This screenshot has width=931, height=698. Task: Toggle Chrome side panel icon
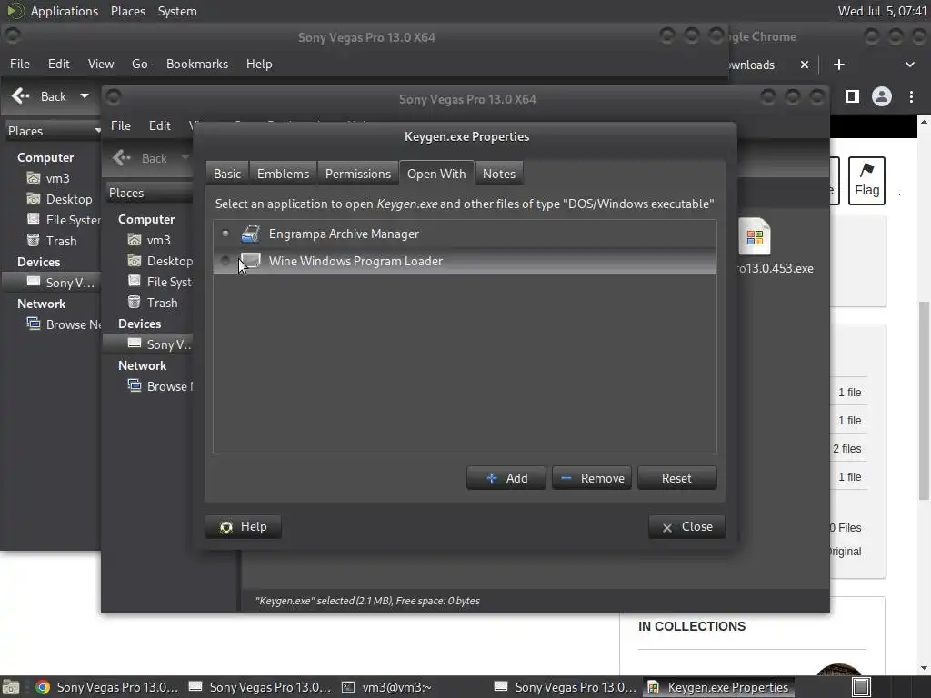tap(853, 96)
